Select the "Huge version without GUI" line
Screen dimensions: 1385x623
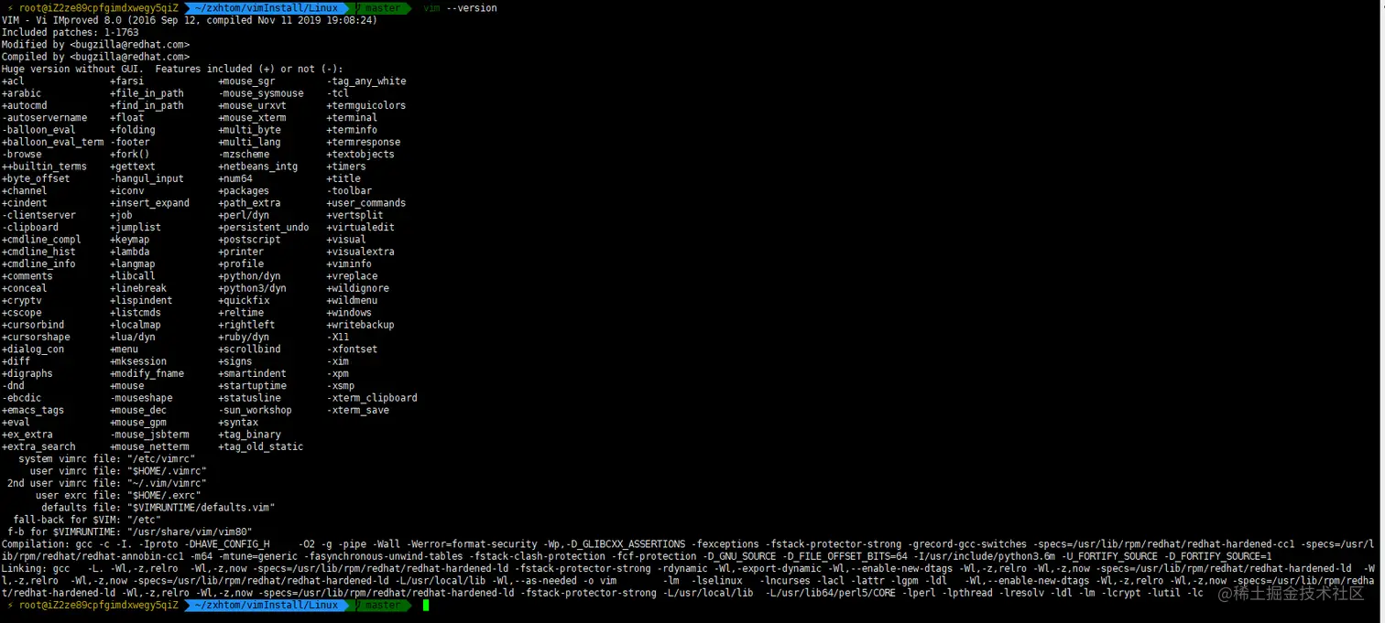(172, 69)
